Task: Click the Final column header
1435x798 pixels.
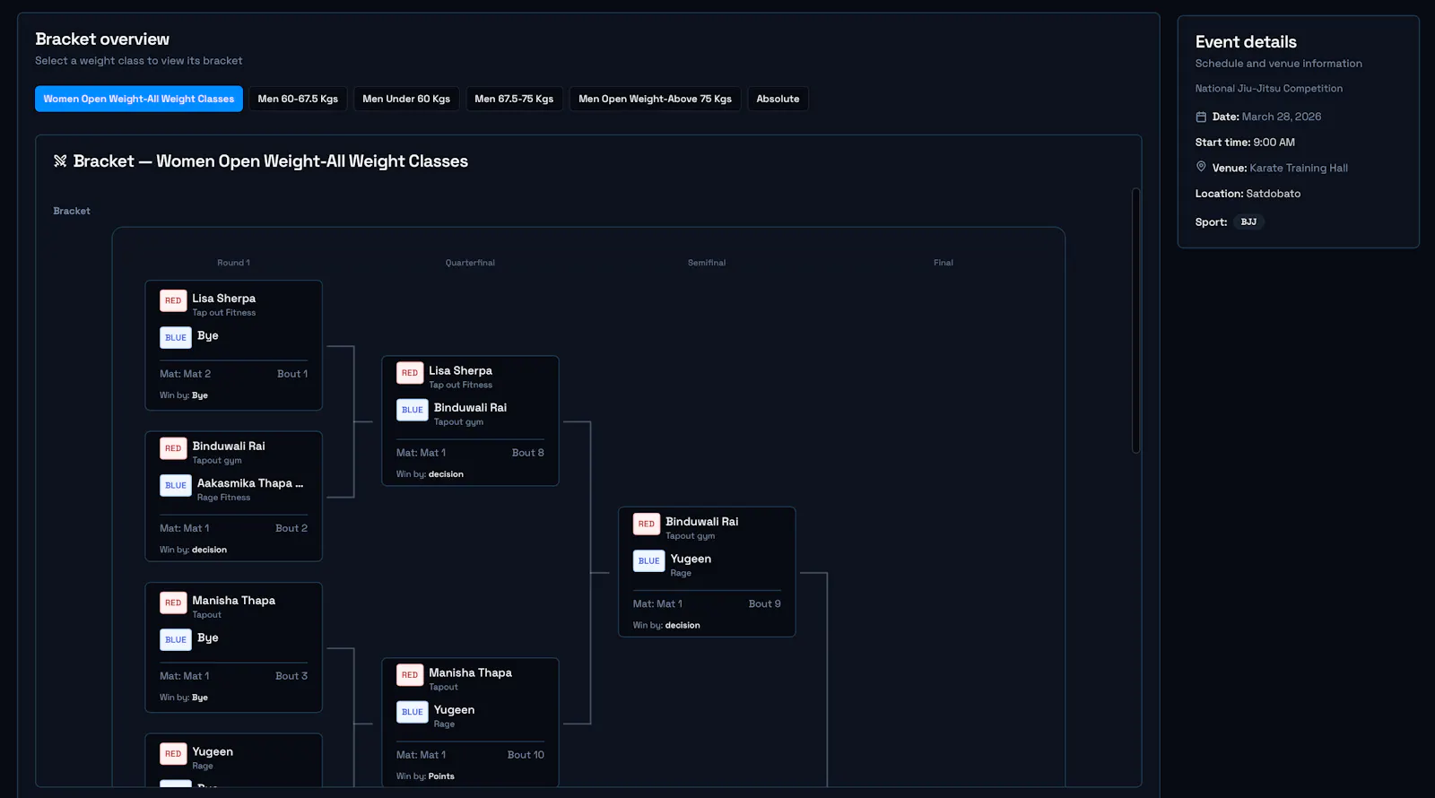Action: click(x=944, y=263)
